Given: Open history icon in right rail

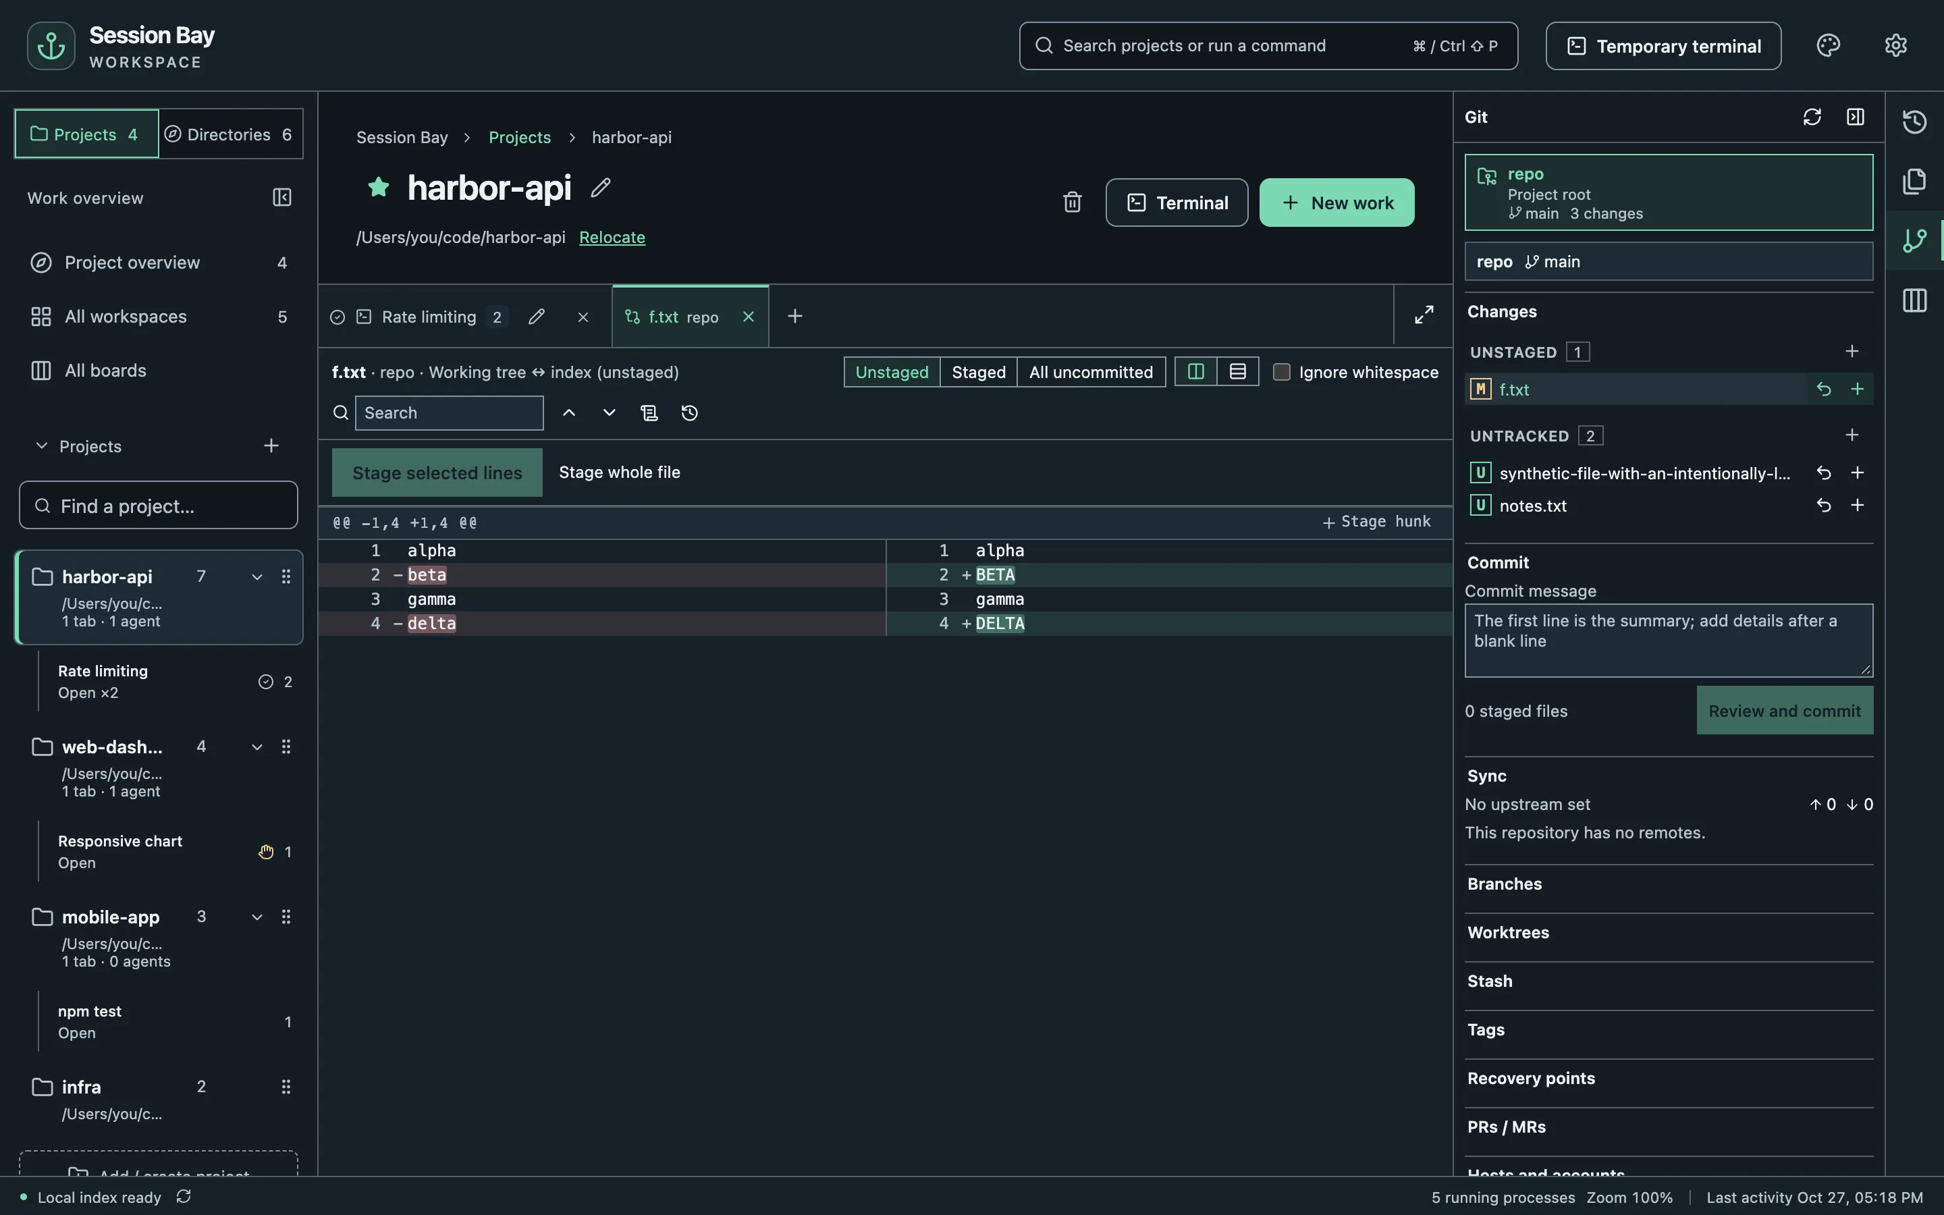Looking at the screenshot, I should click(x=1915, y=122).
